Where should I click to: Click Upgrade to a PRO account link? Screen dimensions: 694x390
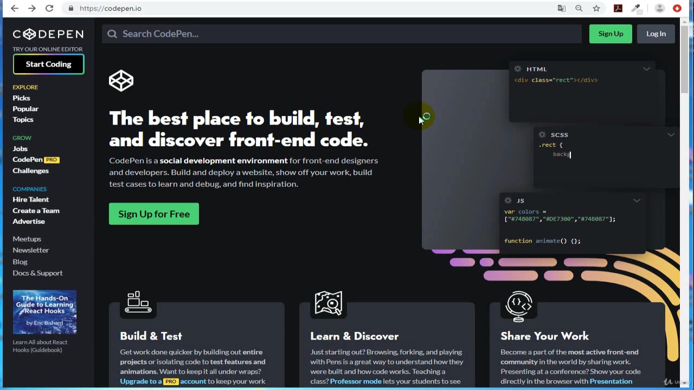click(163, 381)
